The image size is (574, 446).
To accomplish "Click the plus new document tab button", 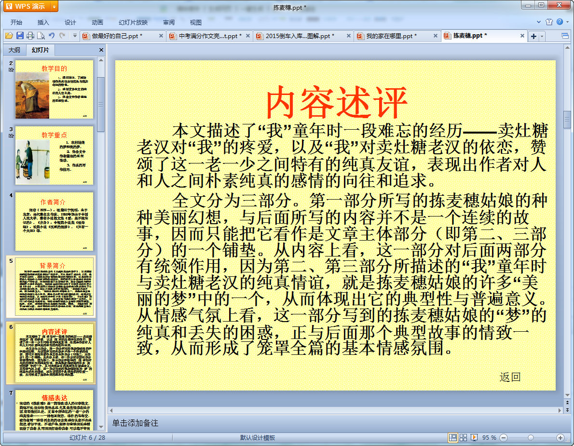I will pos(534,36).
